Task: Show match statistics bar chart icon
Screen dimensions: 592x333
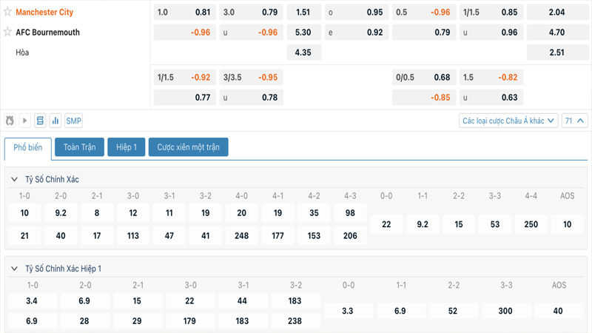Action: point(55,121)
